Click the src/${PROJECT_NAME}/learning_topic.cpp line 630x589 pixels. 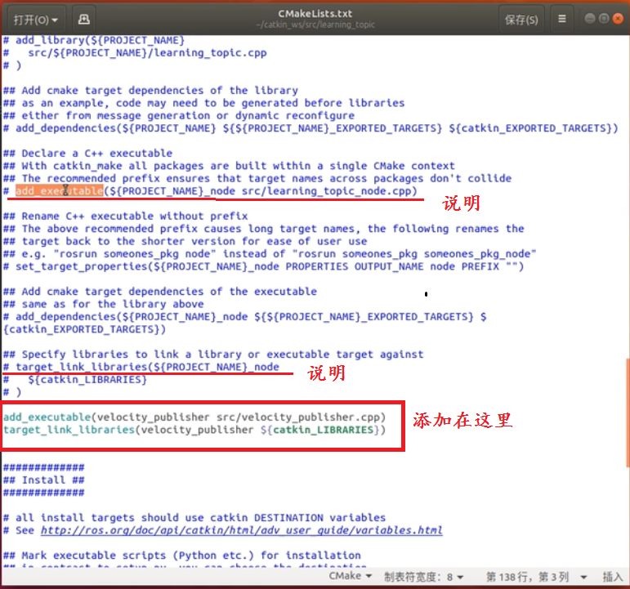[x=135, y=53]
